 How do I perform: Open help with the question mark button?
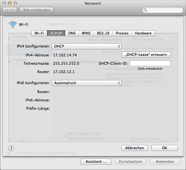click(x=11, y=148)
